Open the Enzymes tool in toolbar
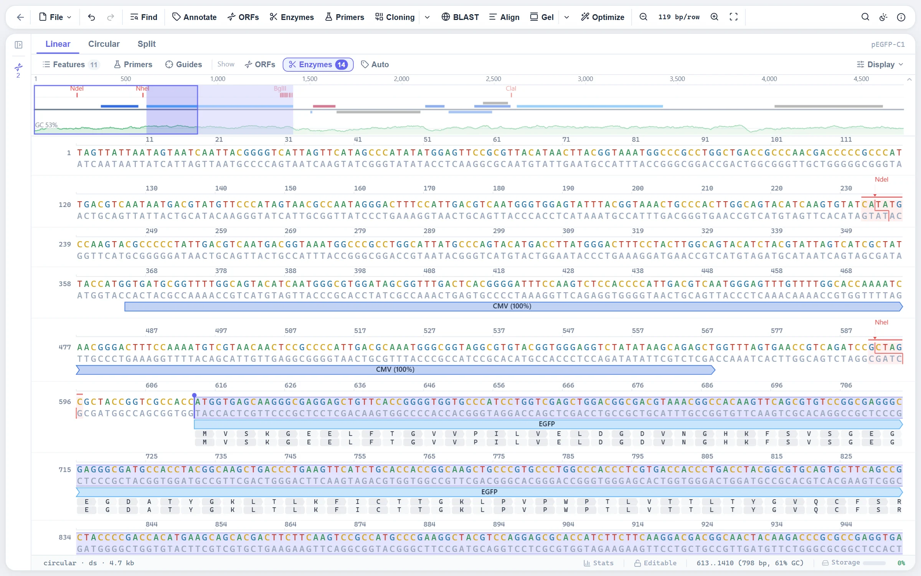921x576 pixels. pyautogui.click(x=292, y=17)
